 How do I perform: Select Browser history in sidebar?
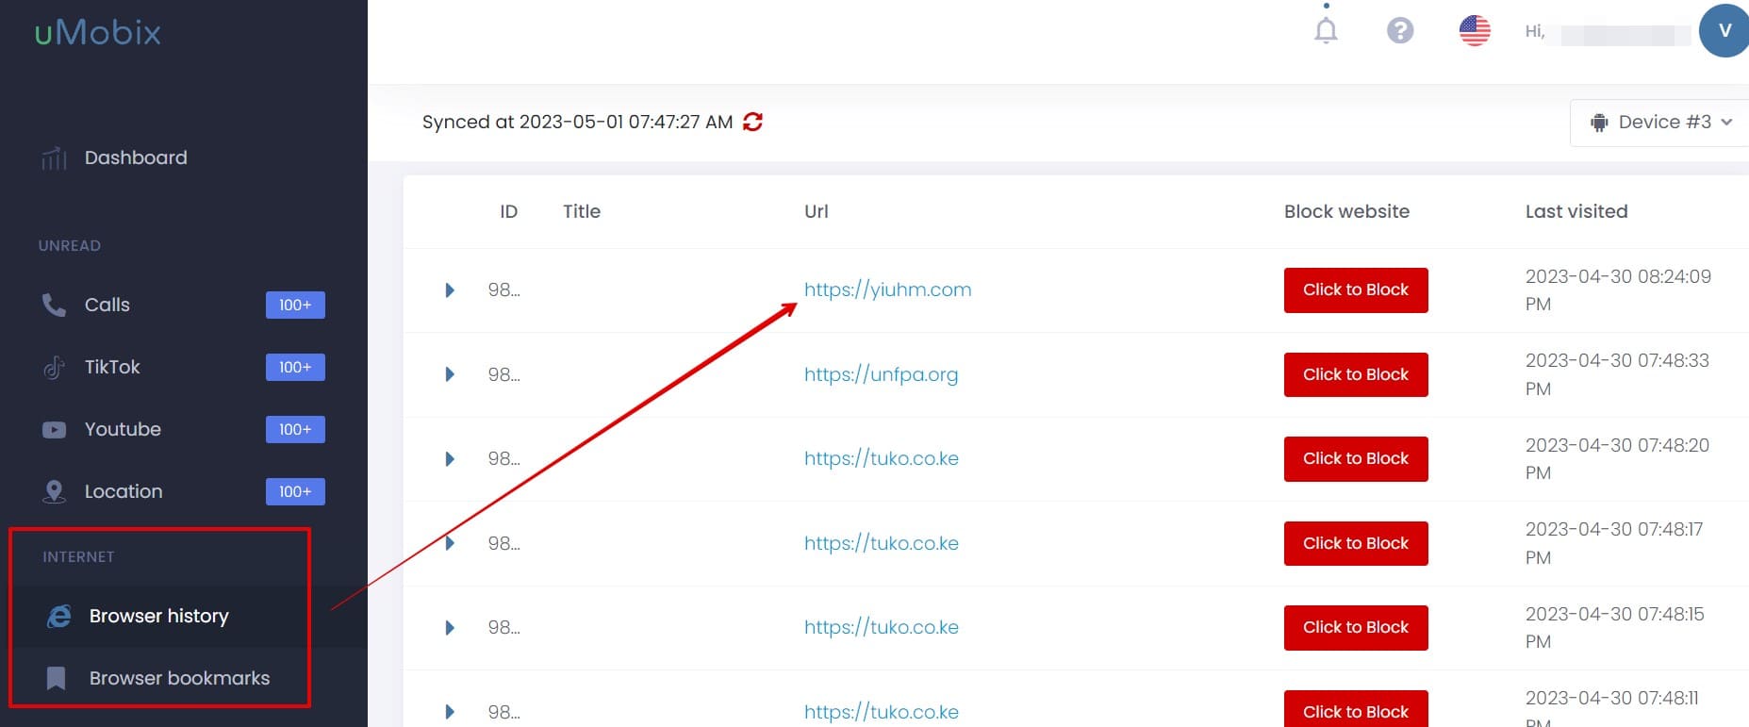[x=158, y=616]
